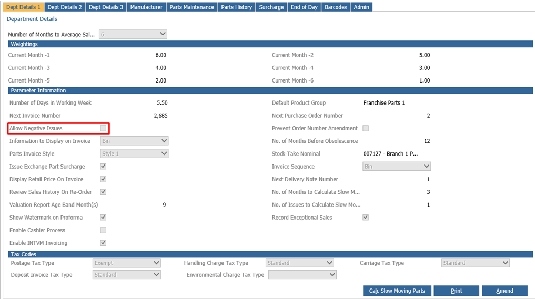Expand the Invoice Sequence dropdown
This screenshot has height=299, width=535.
click(397, 167)
